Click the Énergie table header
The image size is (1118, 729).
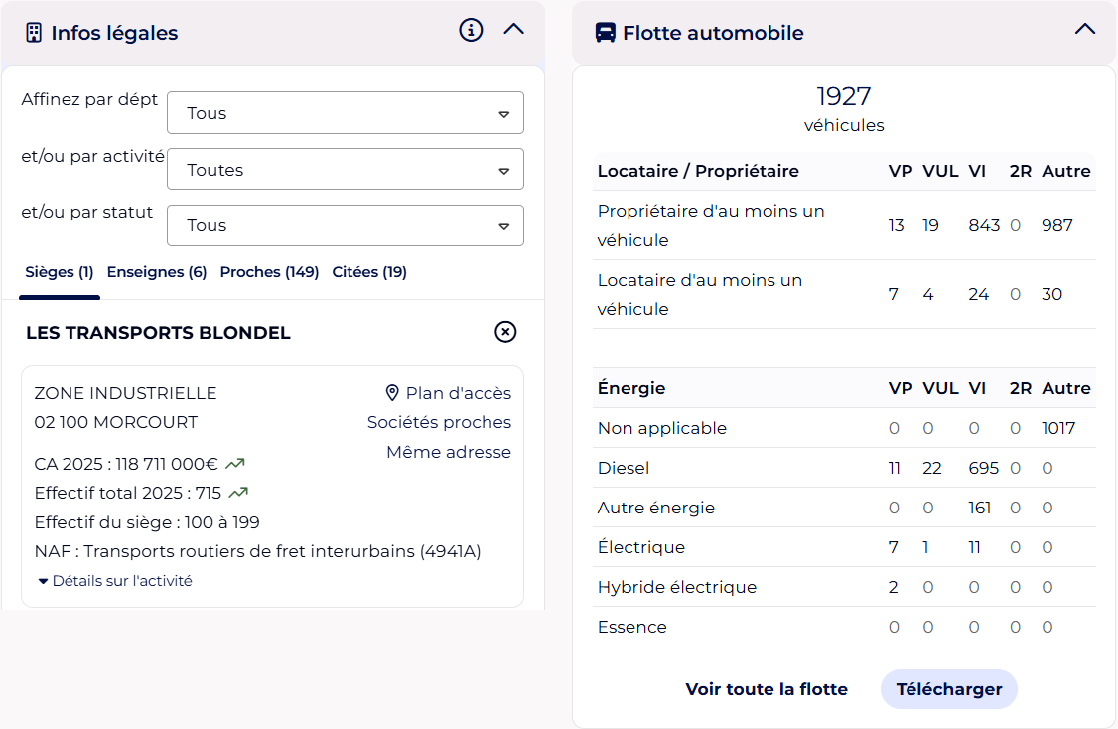pyautogui.click(x=631, y=388)
